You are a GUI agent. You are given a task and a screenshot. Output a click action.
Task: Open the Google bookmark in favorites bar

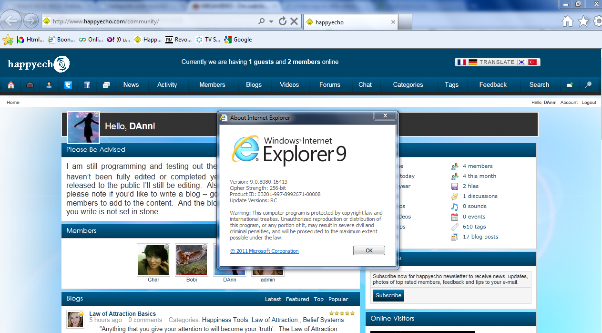[x=238, y=40]
